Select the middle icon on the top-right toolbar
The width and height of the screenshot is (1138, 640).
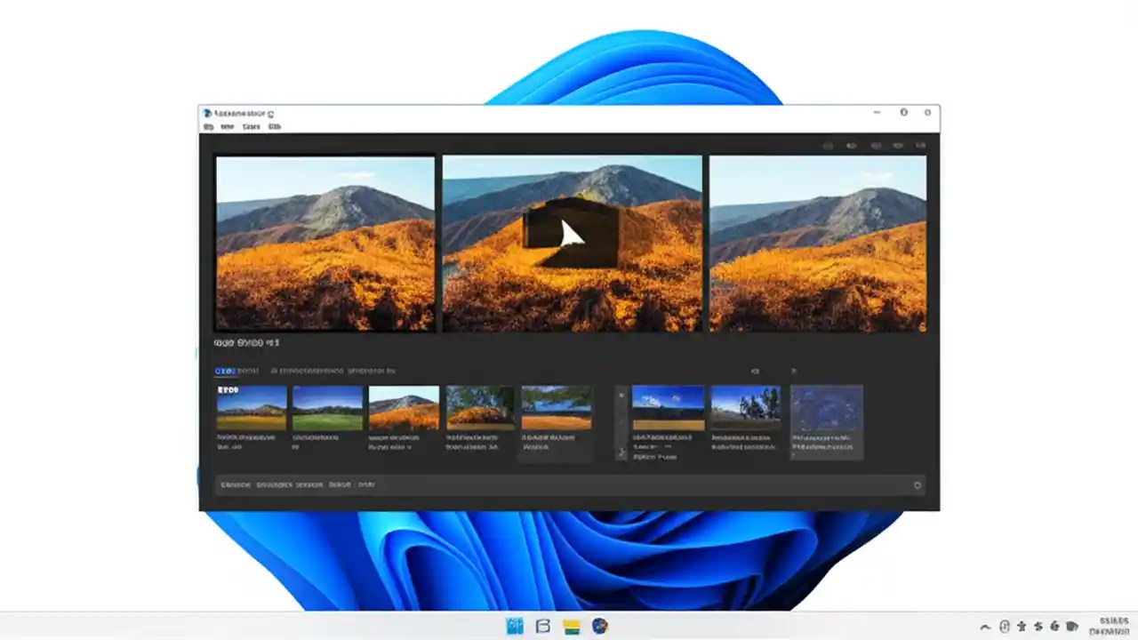click(876, 145)
